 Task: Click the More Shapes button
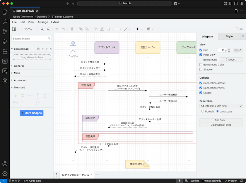32,113
